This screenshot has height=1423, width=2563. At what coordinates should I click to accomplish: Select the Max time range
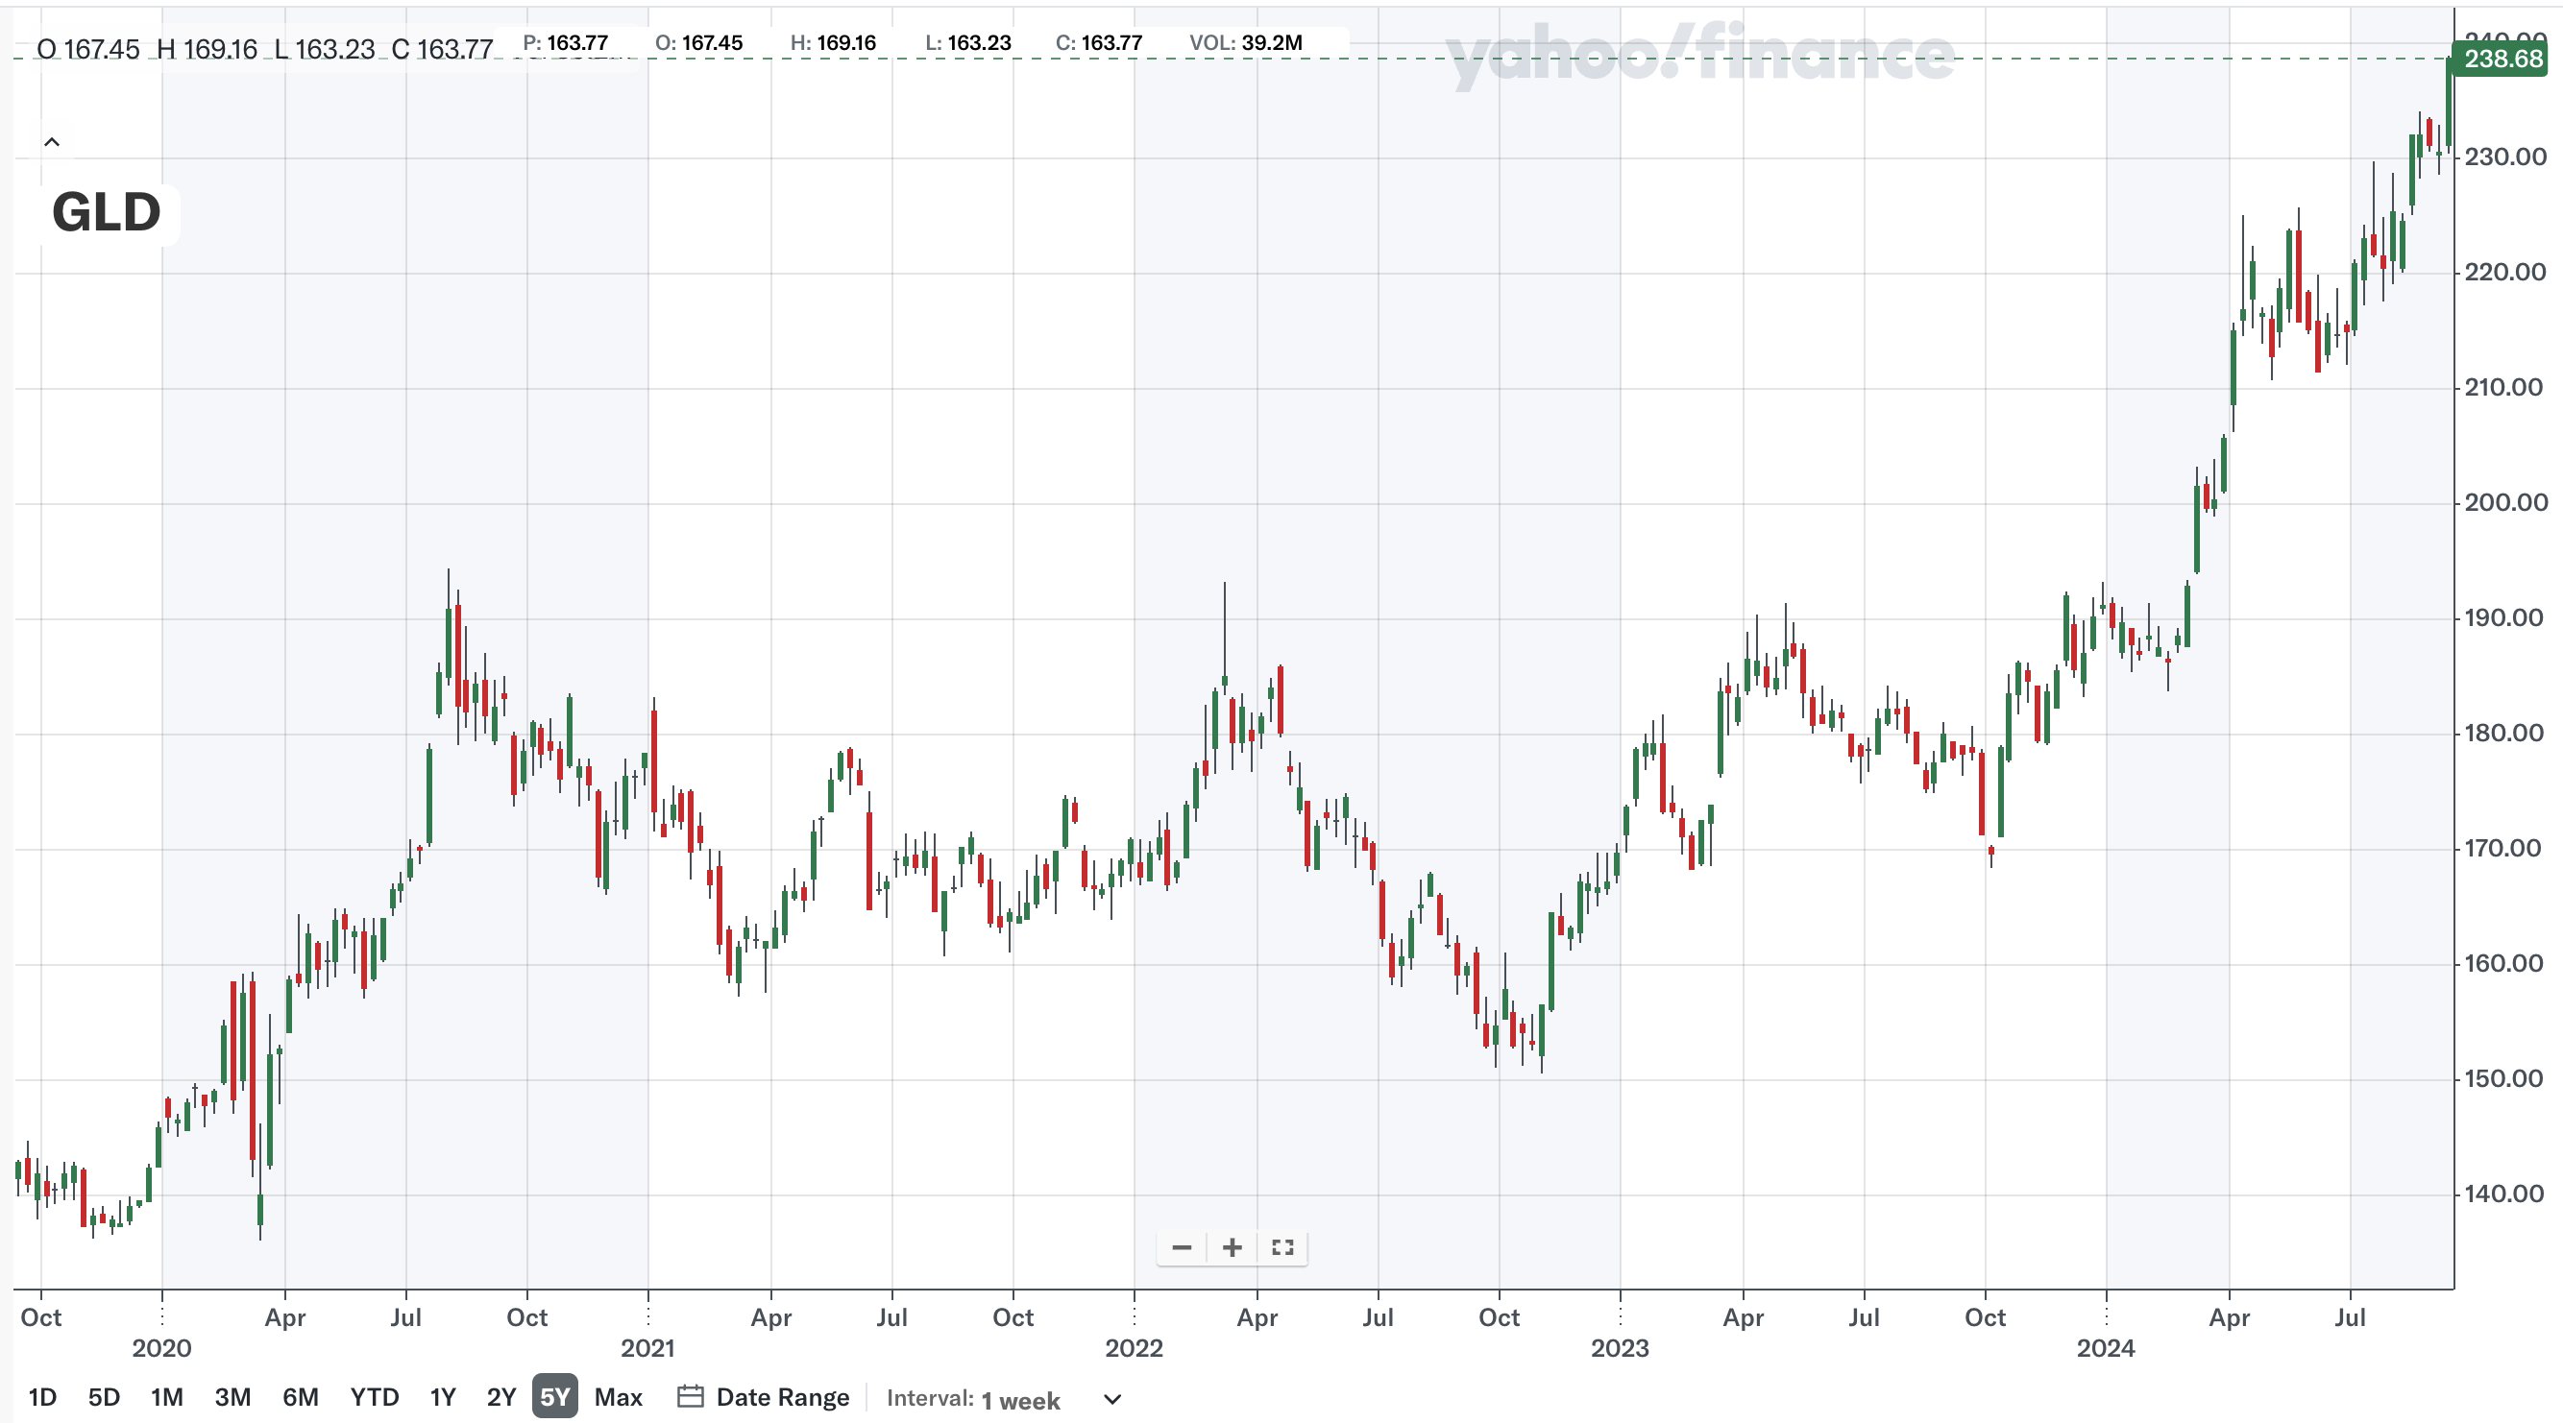coord(618,1397)
